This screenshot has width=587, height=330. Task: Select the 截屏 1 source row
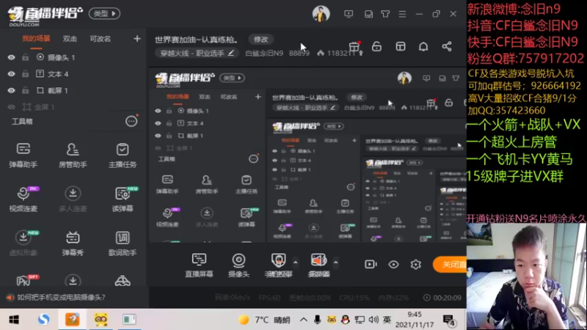click(x=73, y=90)
